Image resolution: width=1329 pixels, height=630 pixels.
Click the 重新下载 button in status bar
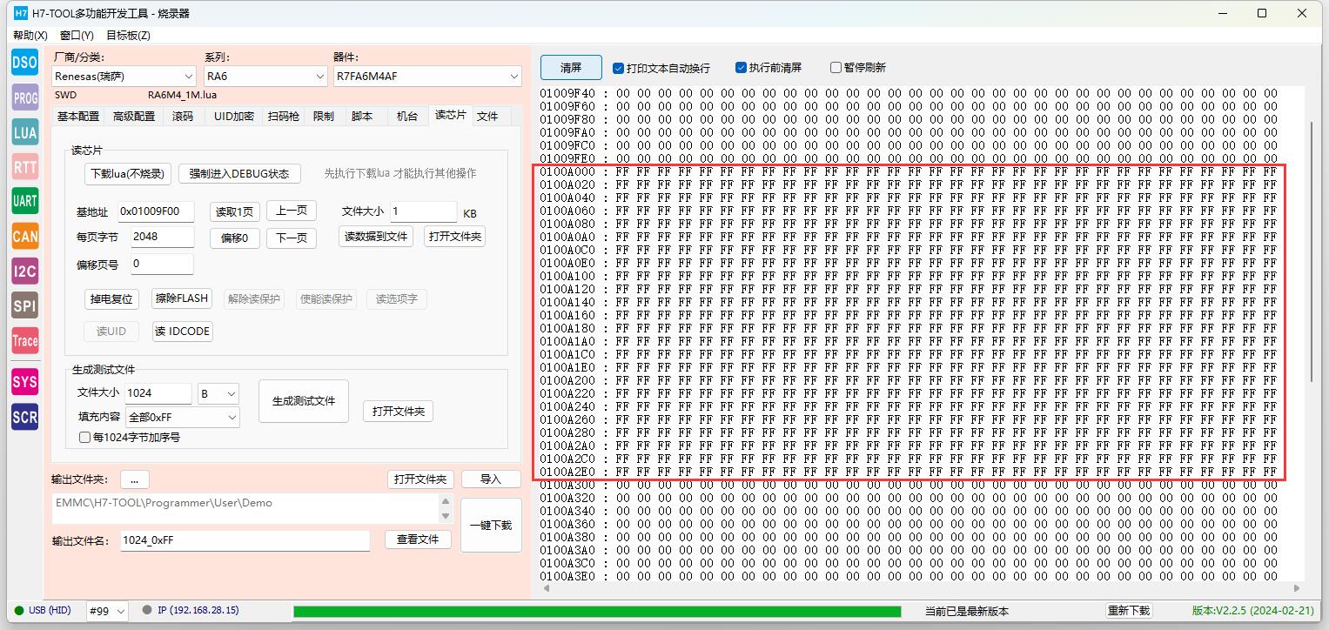click(x=1129, y=611)
